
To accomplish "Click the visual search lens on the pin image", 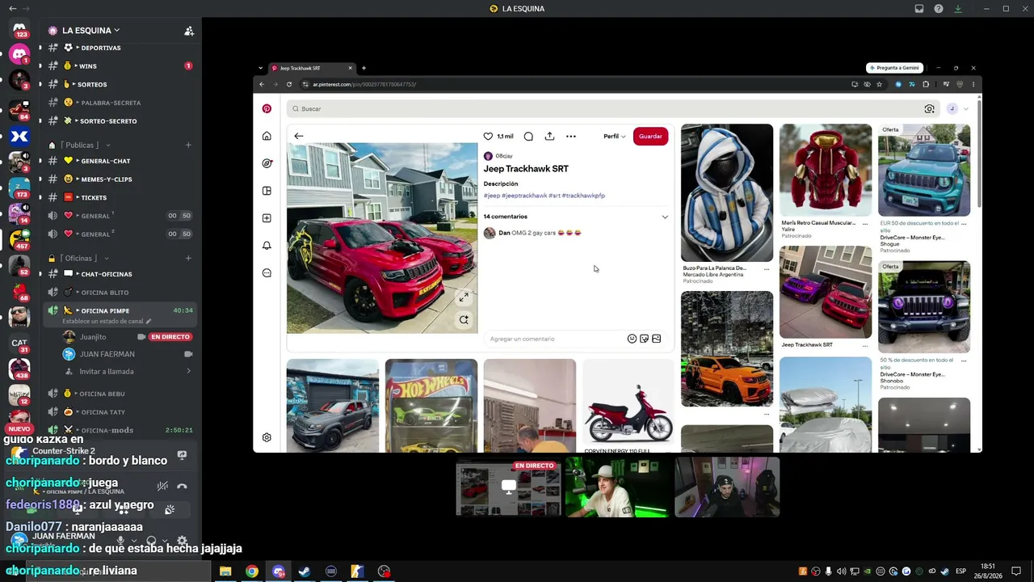I will (464, 320).
